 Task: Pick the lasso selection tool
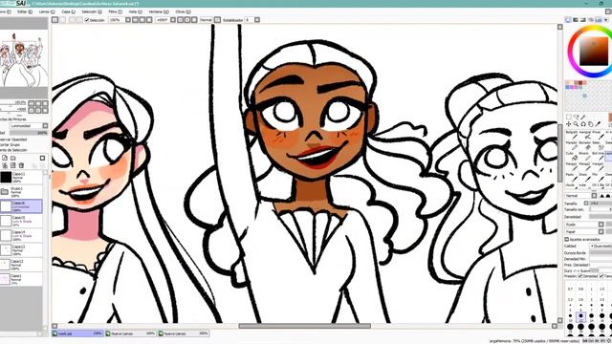point(576,117)
